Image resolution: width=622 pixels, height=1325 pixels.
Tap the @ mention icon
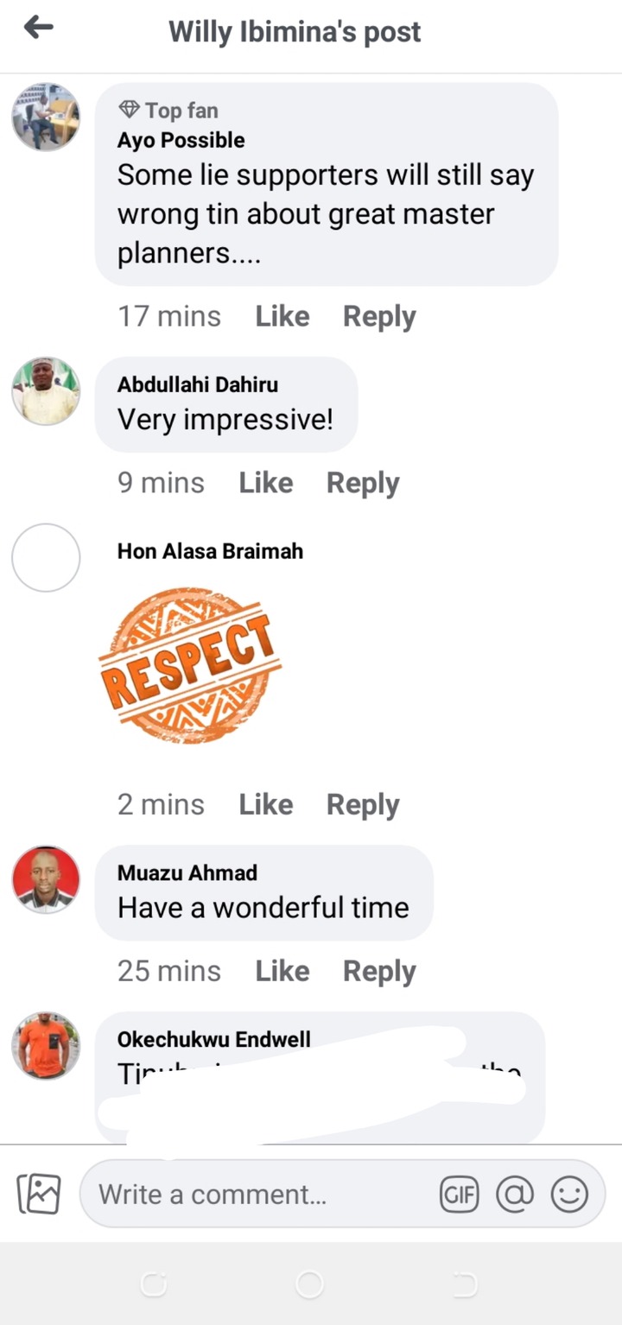pos(515,1195)
